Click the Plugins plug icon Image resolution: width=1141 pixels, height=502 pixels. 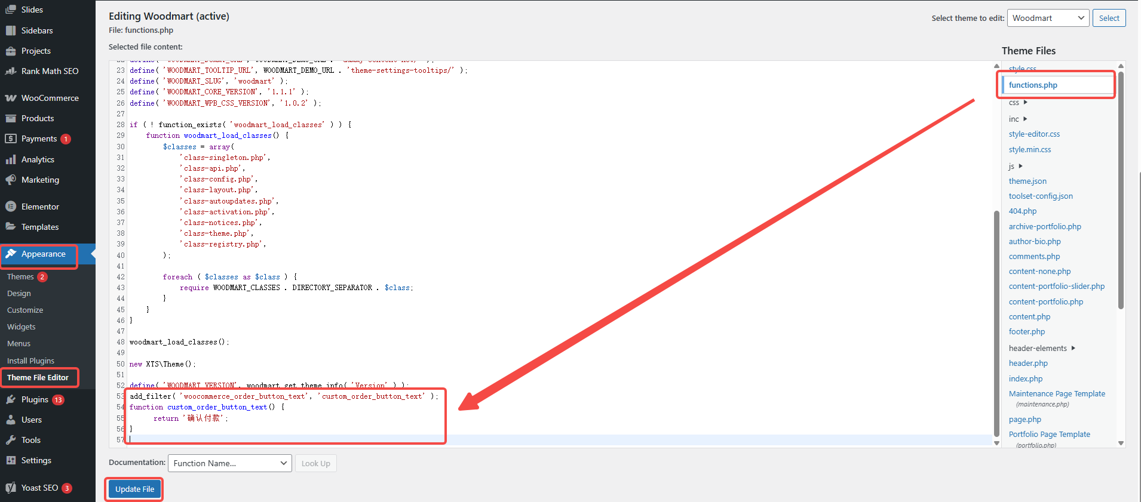[11, 399]
